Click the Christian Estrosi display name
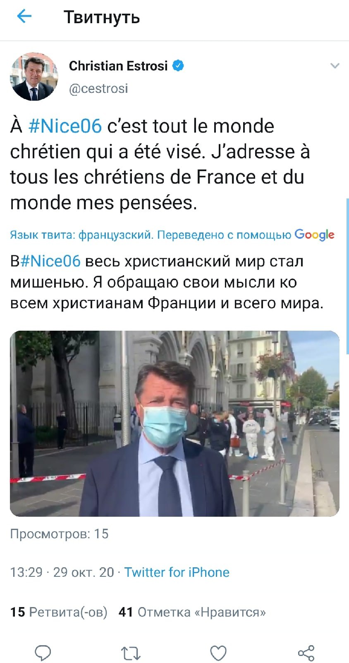The height and width of the screenshot is (663, 349). point(118,65)
